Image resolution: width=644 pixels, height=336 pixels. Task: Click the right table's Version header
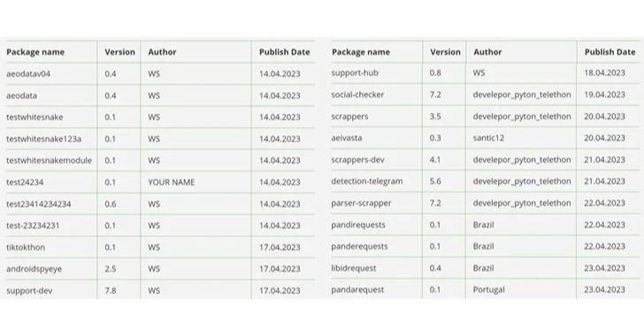click(445, 52)
